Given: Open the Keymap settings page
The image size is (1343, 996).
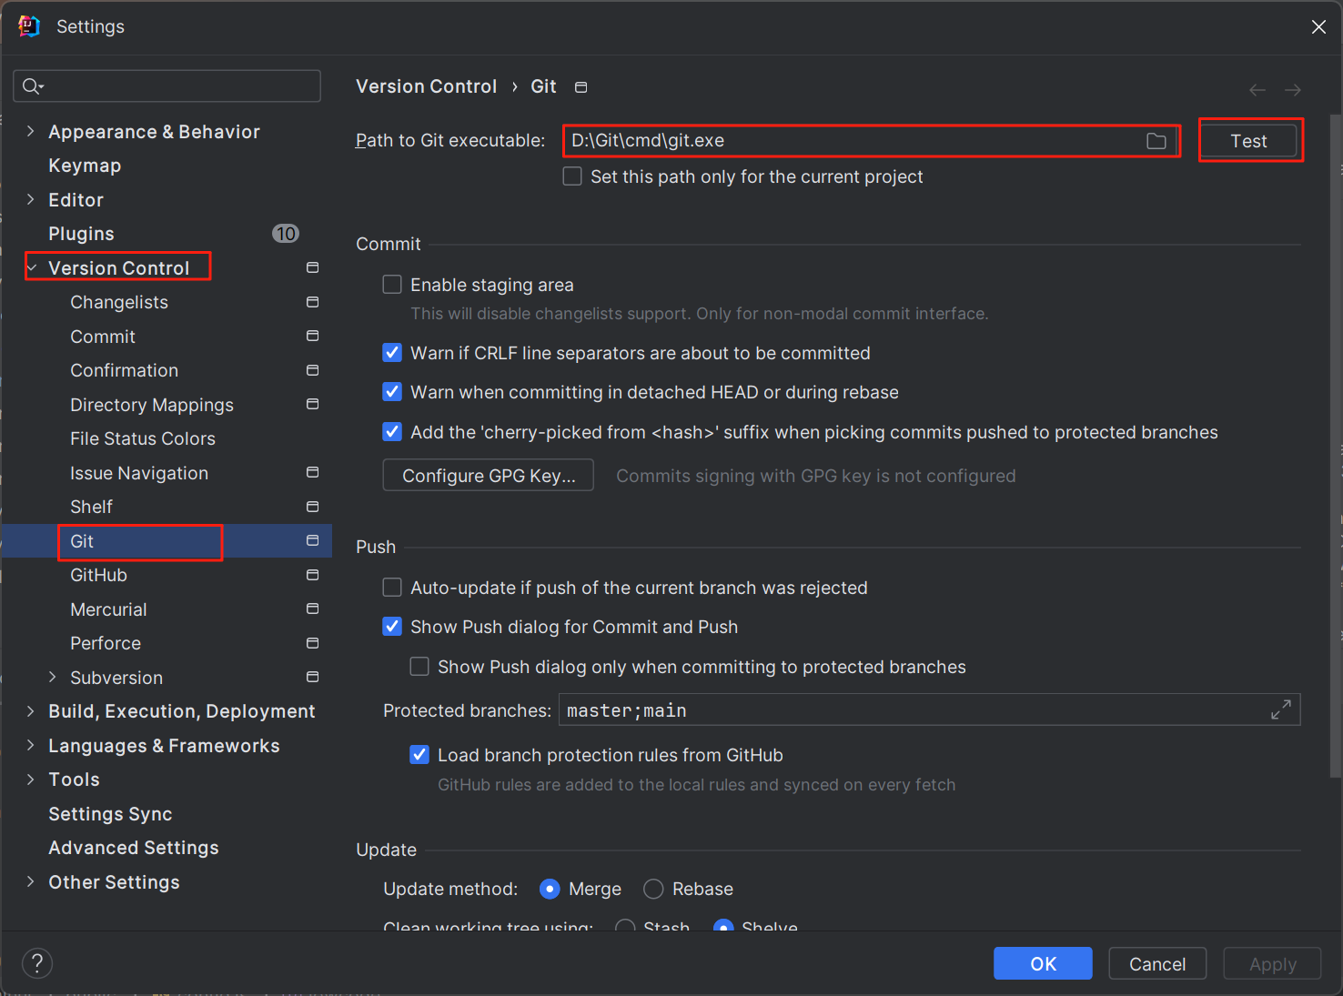Looking at the screenshot, I should 85,166.
